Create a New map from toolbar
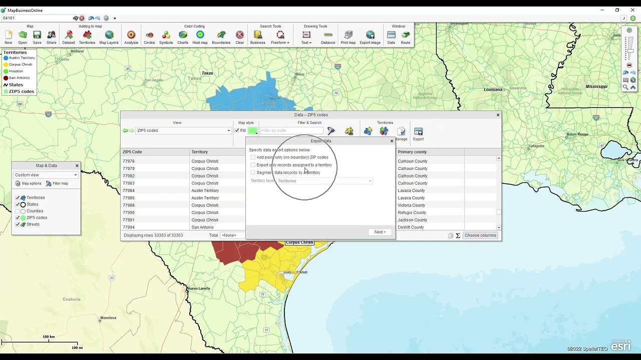The height and width of the screenshot is (360, 641). point(9,37)
